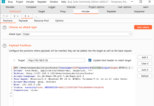Toggle Update Host header to match target
This screenshot has width=154, height=106.
[x=90, y=60]
